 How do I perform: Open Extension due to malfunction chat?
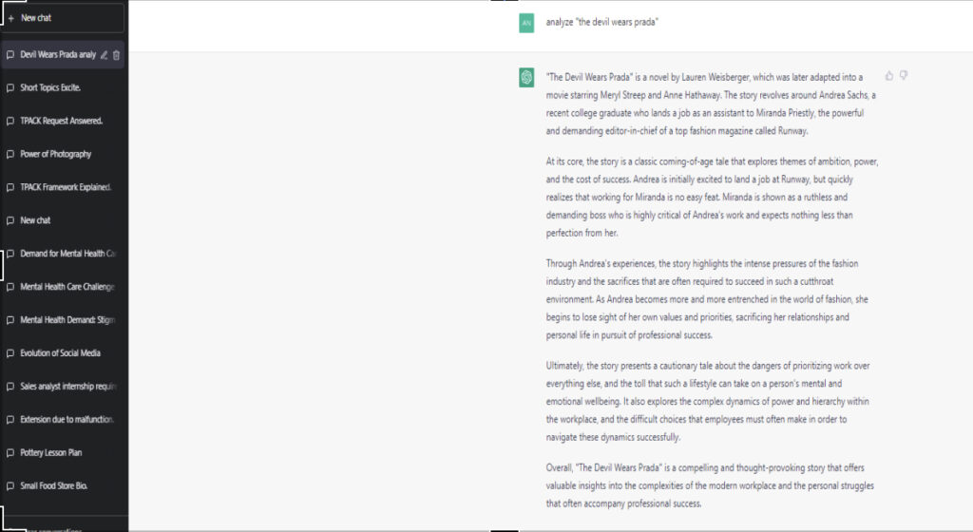tap(63, 419)
